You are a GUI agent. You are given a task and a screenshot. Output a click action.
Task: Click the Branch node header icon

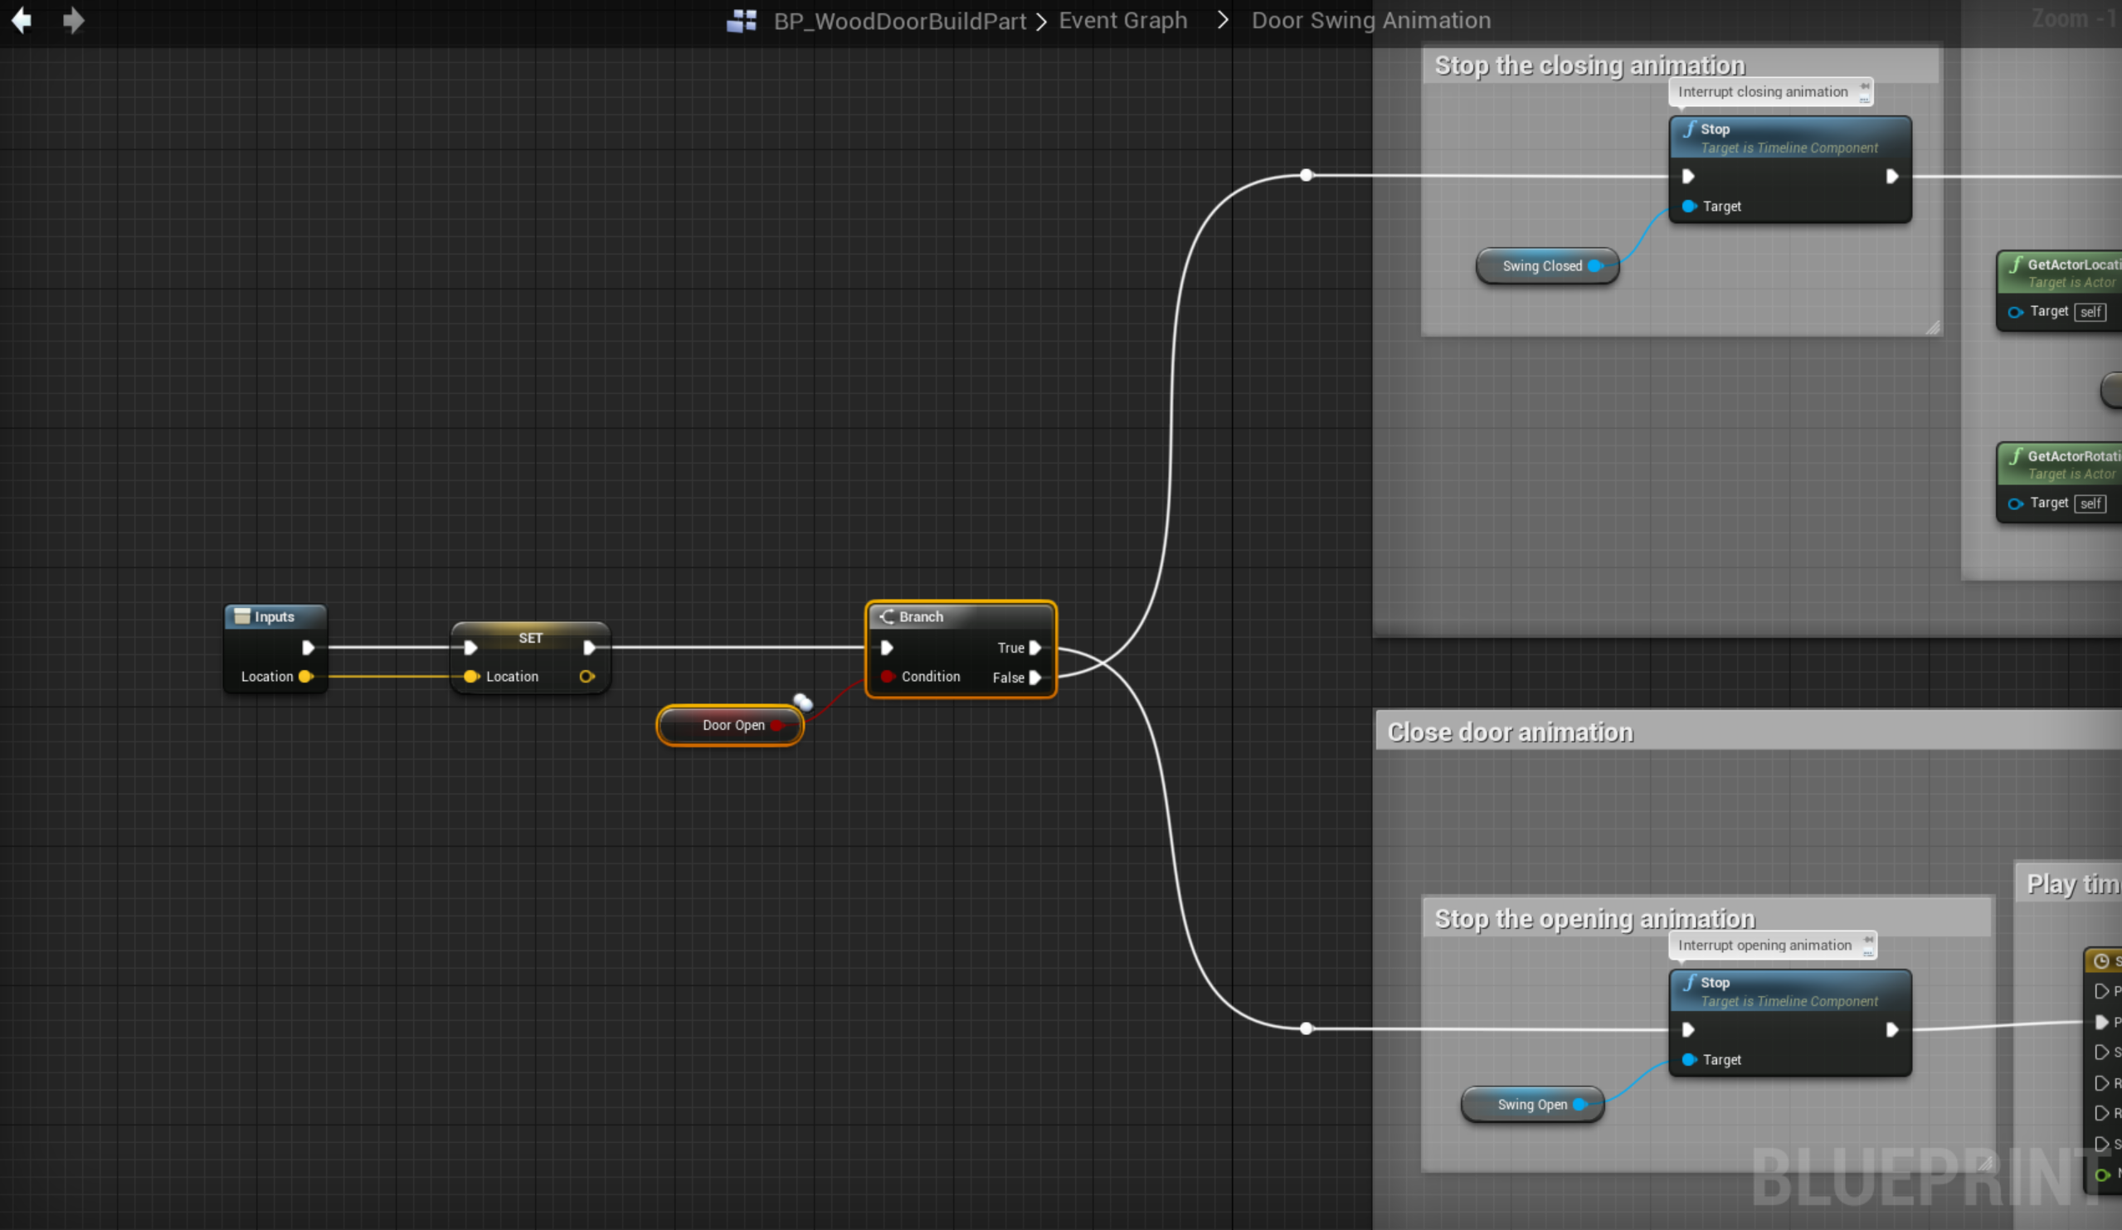click(x=886, y=617)
